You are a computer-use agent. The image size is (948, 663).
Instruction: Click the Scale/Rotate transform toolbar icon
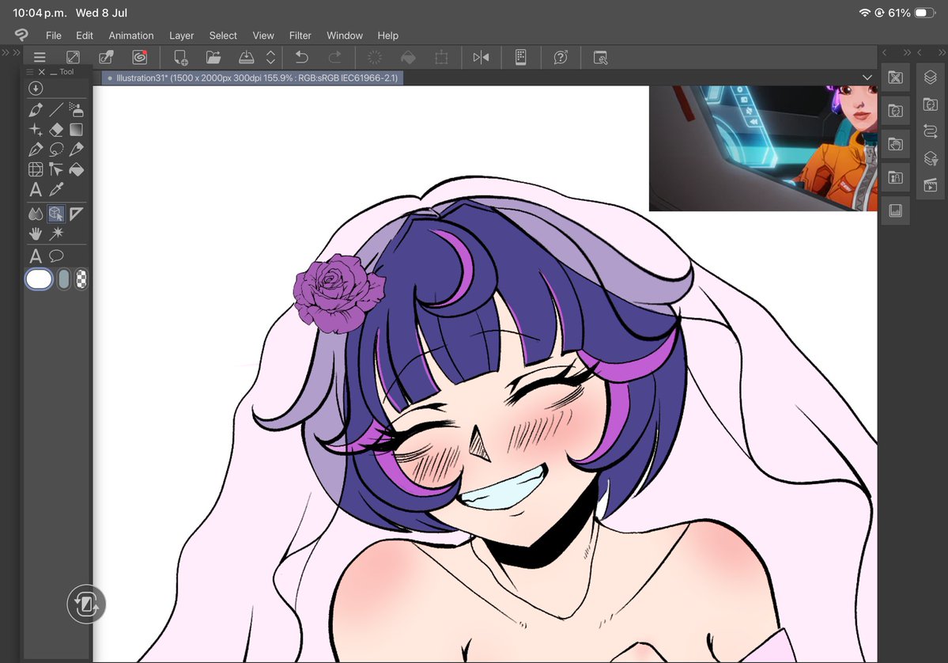[x=441, y=58]
